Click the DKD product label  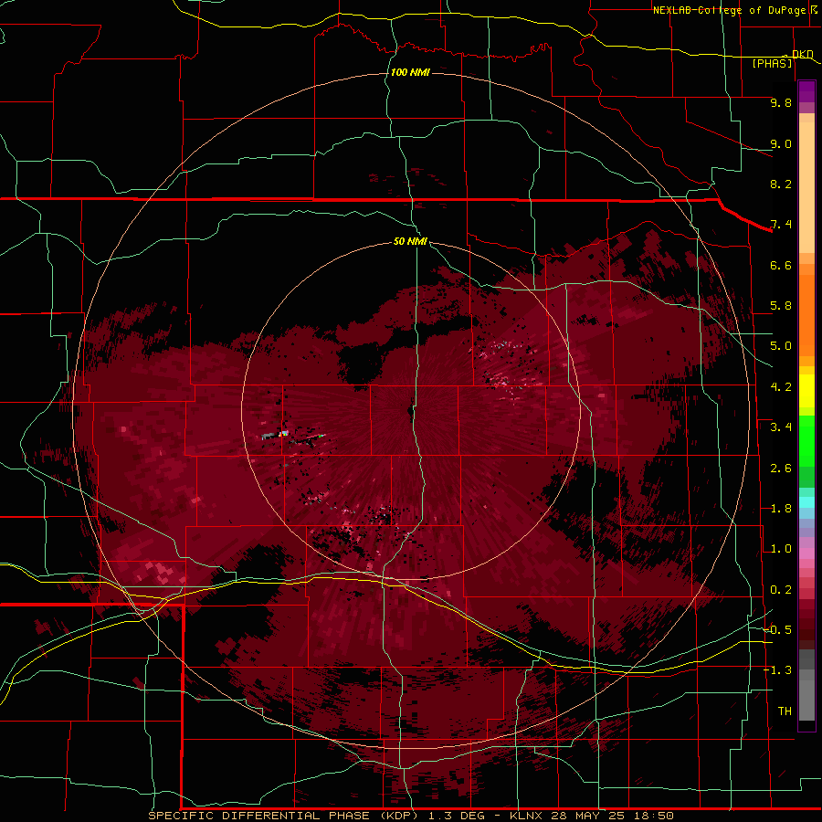tap(802, 54)
